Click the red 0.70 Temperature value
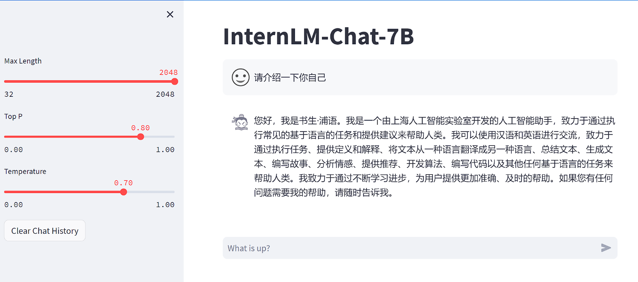The width and height of the screenshot is (638, 282). [x=123, y=183]
